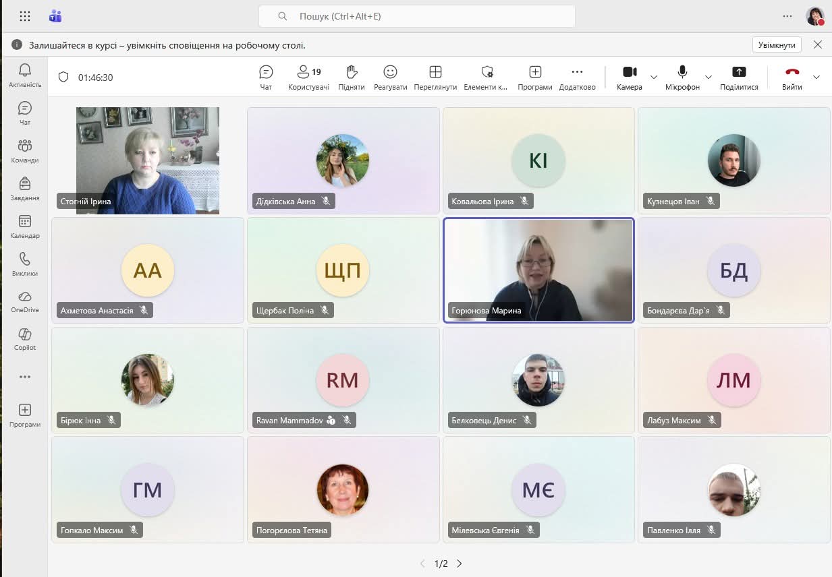Raise hand with the Підняти button
The height and width of the screenshot is (577, 832).
point(351,77)
